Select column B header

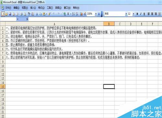[109, 24]
